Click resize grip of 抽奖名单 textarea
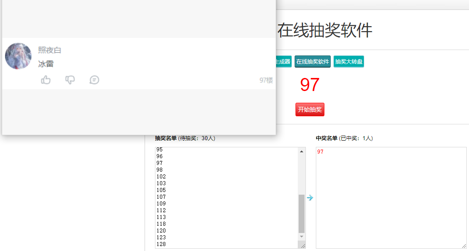 303,246
